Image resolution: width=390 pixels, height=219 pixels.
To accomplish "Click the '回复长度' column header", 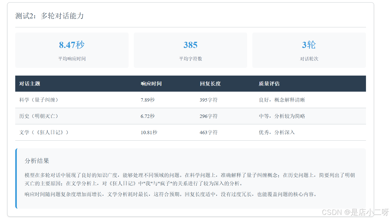I will [210, 84].
